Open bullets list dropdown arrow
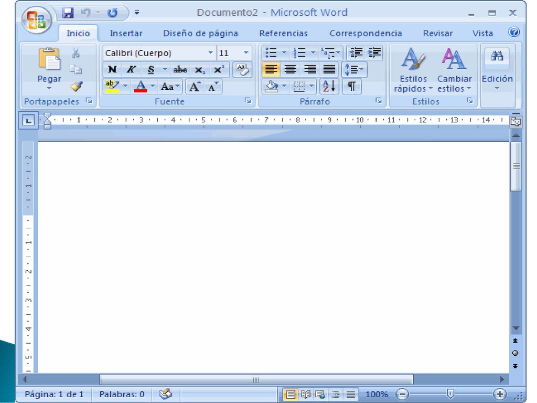This screenshot has height=403, width=537. pyautogui.click(x=284, y=53)
